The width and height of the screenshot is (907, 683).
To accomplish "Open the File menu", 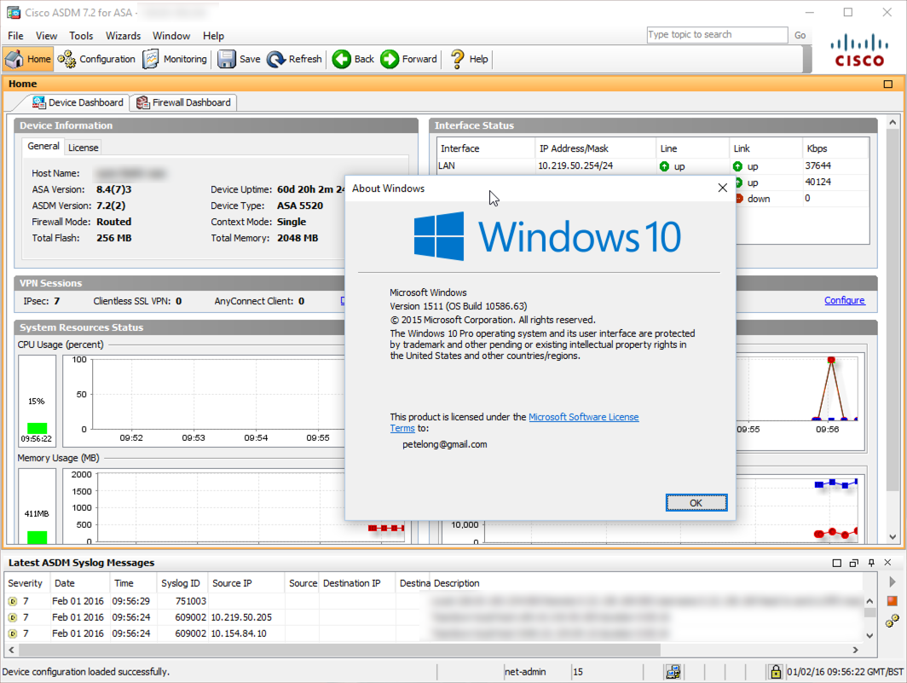I will [x=15, y=36].
